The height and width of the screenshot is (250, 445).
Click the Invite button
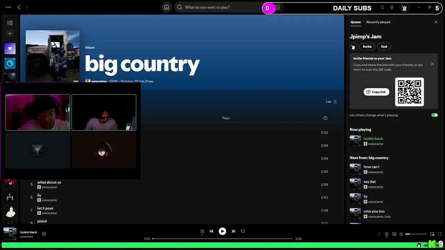pyautogui.click(x=367, y=47)
